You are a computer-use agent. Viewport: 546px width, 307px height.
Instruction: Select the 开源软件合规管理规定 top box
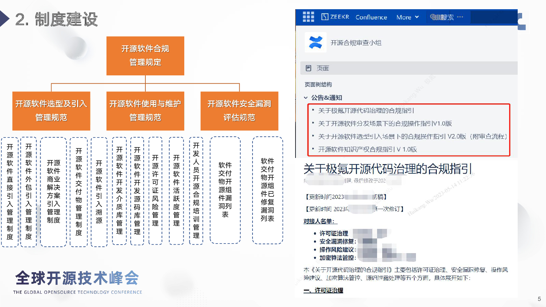click(x=145, y=56)
